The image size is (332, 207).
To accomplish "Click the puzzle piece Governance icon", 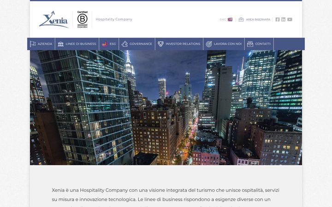I will pyautogui.click(x=125, y=44).
